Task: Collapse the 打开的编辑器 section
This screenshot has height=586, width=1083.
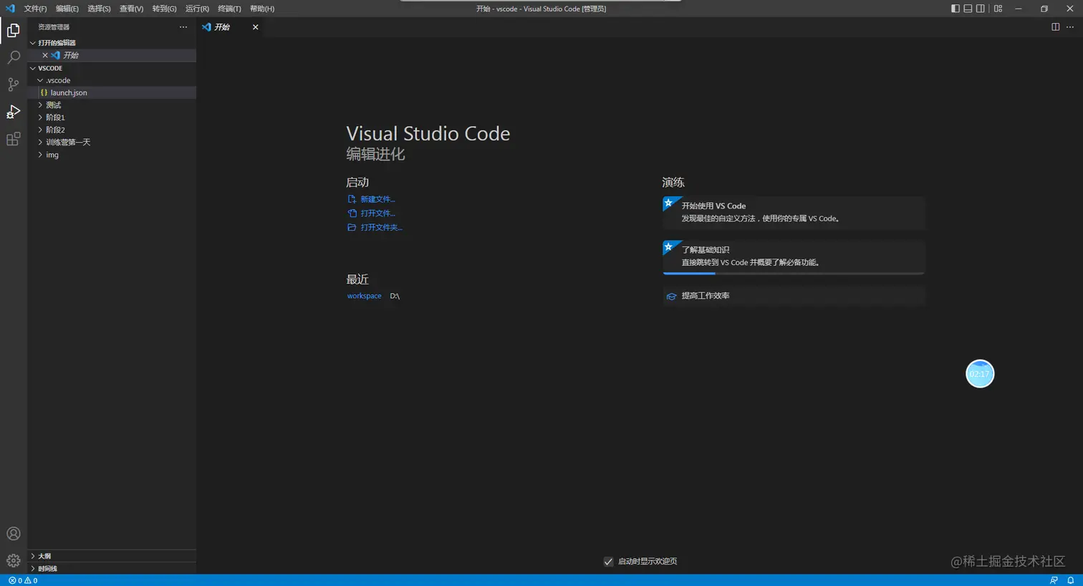Action: pyautogui.click(x=32, y=43)
